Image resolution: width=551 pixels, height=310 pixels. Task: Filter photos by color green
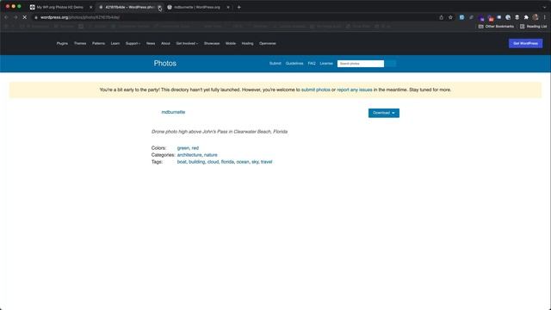coord(183,148)
